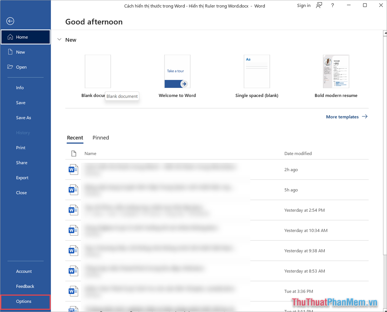Viewport: 387px width, 312px height.
Task: Click the Yesterday at 2:54 PM text
Action: [x=304, y=210]
